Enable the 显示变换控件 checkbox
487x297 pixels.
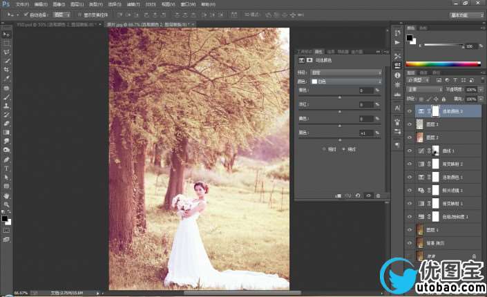[79, 14]
